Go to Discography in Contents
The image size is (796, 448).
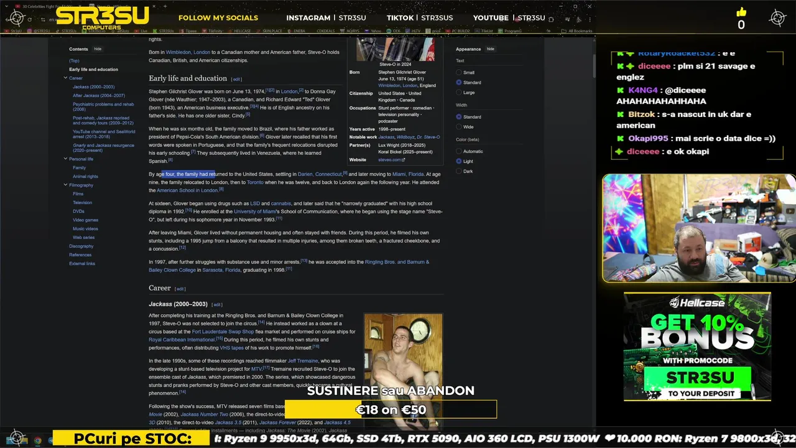pos(81,246)
